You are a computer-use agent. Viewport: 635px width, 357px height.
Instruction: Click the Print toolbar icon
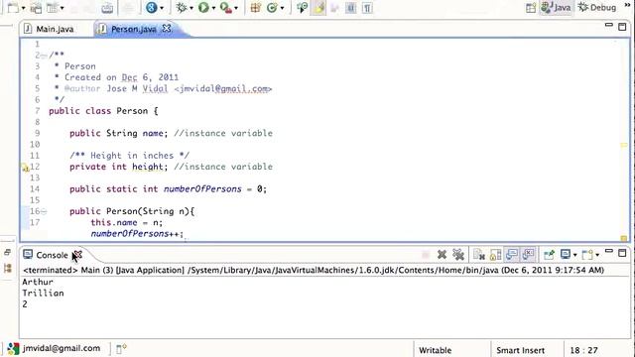click(x=107, y=7)
